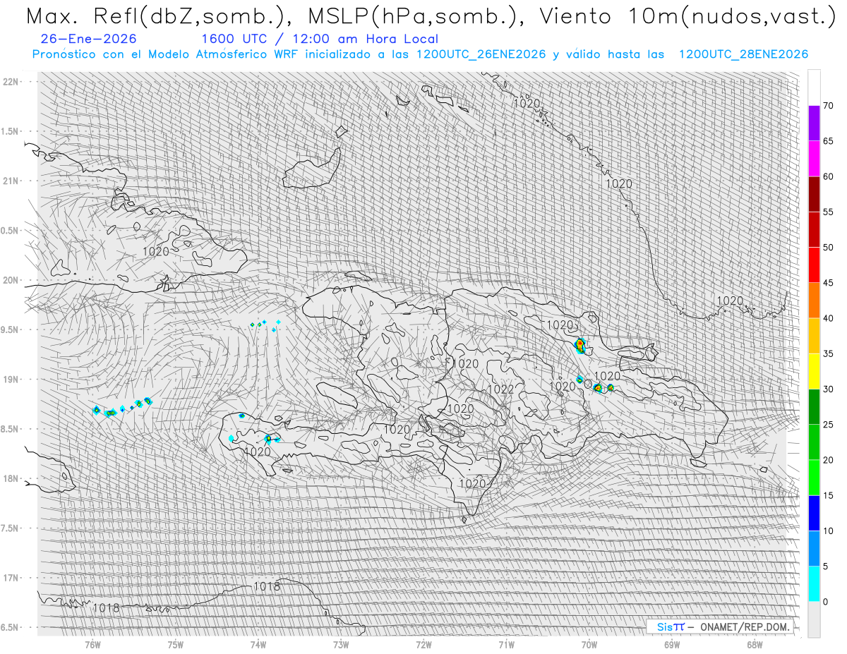Select the yellow 30–35 dBZ legend color
The image size is (847, 654).
coord(814,371)
